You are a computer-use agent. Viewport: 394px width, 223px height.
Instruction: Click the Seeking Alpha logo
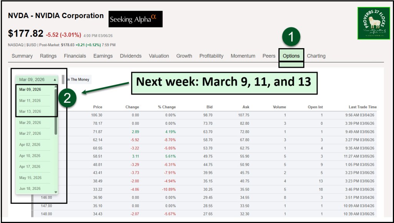[x=135, y=19]
